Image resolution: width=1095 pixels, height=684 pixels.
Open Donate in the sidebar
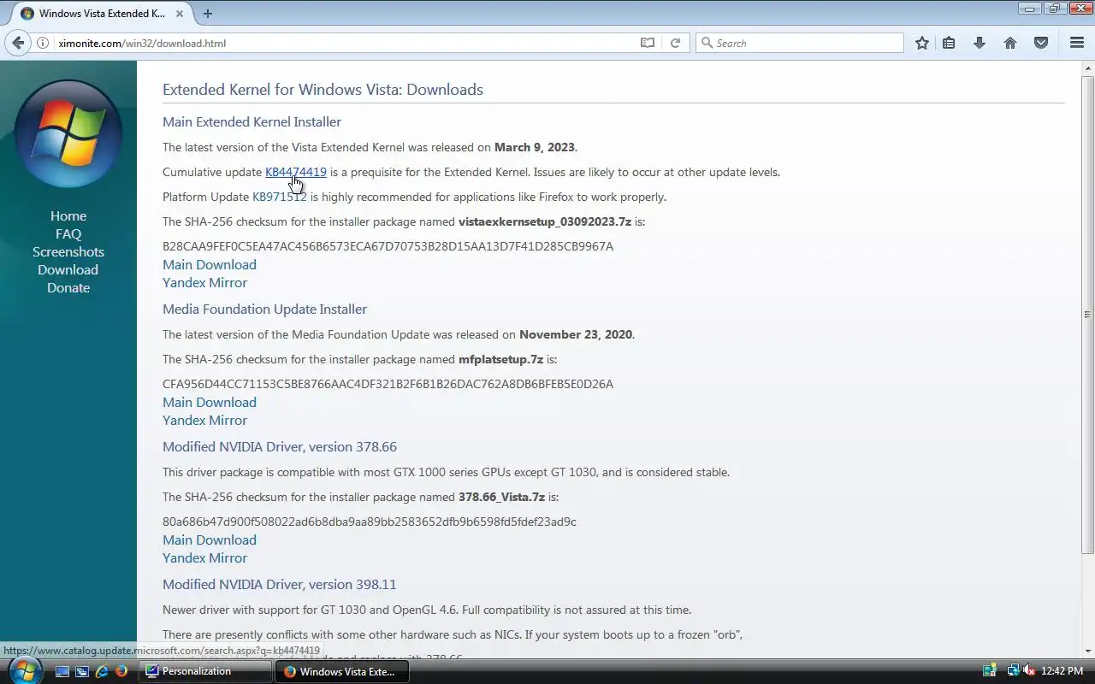point(68,288)
